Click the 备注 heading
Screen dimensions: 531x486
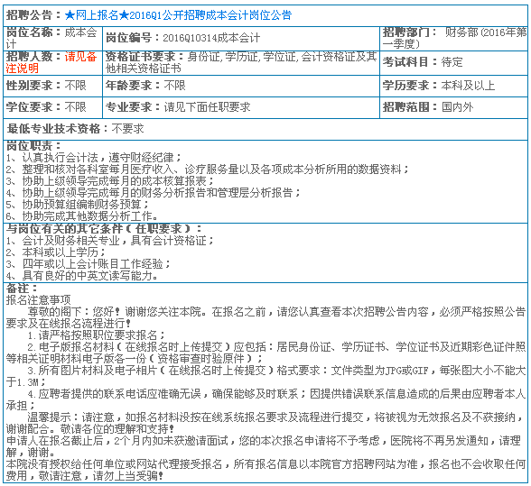[x=22, y=289]
